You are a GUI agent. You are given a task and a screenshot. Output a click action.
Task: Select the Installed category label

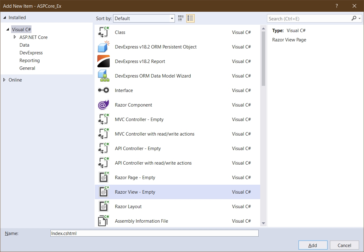[17, 18]
